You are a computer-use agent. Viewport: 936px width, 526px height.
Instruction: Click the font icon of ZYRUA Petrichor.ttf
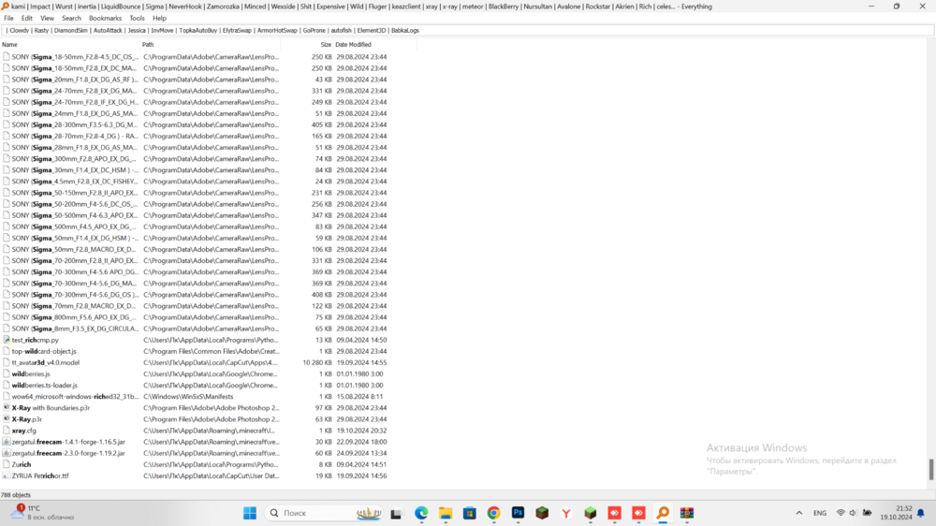pyautogui.click(x=7, y=475)
